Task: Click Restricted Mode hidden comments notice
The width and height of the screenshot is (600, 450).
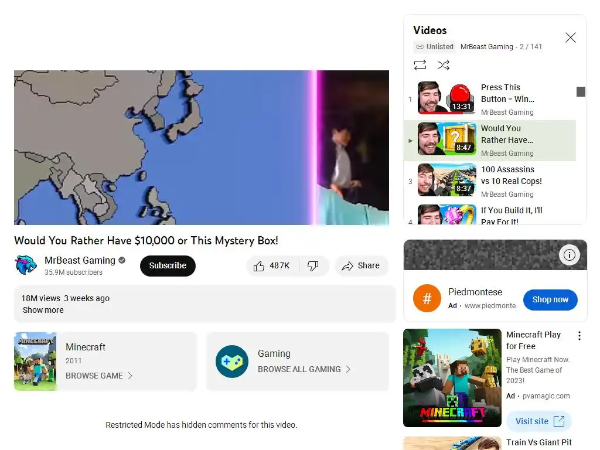Action: [x=202, y=425]
